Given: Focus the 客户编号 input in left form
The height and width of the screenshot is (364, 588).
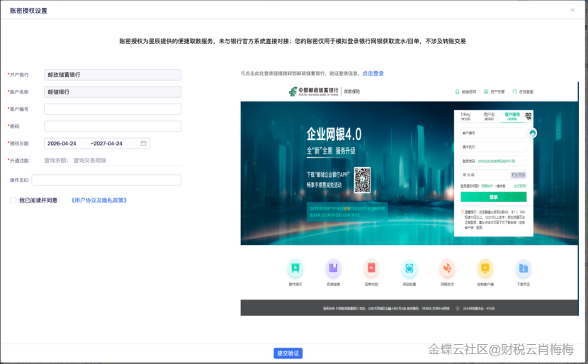Looking at the screenshot, I should pyautogui.click(x=113, y=109).
